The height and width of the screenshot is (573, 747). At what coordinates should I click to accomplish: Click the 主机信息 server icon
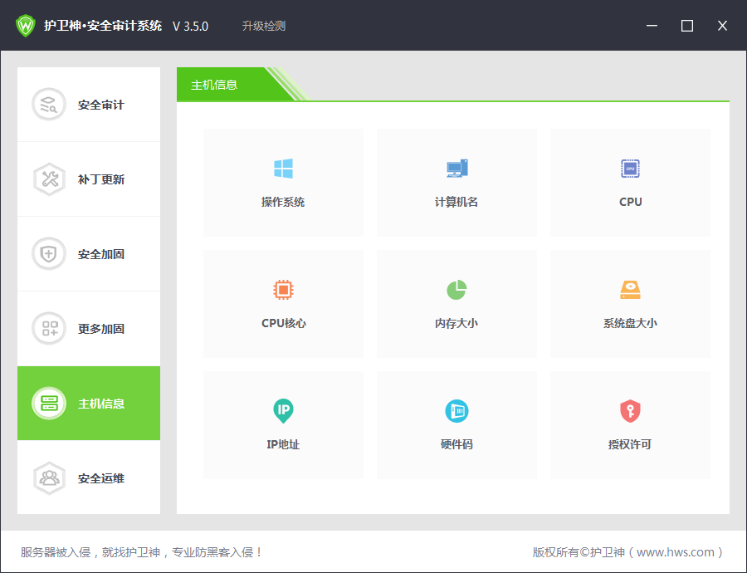[x=49, y=404]
